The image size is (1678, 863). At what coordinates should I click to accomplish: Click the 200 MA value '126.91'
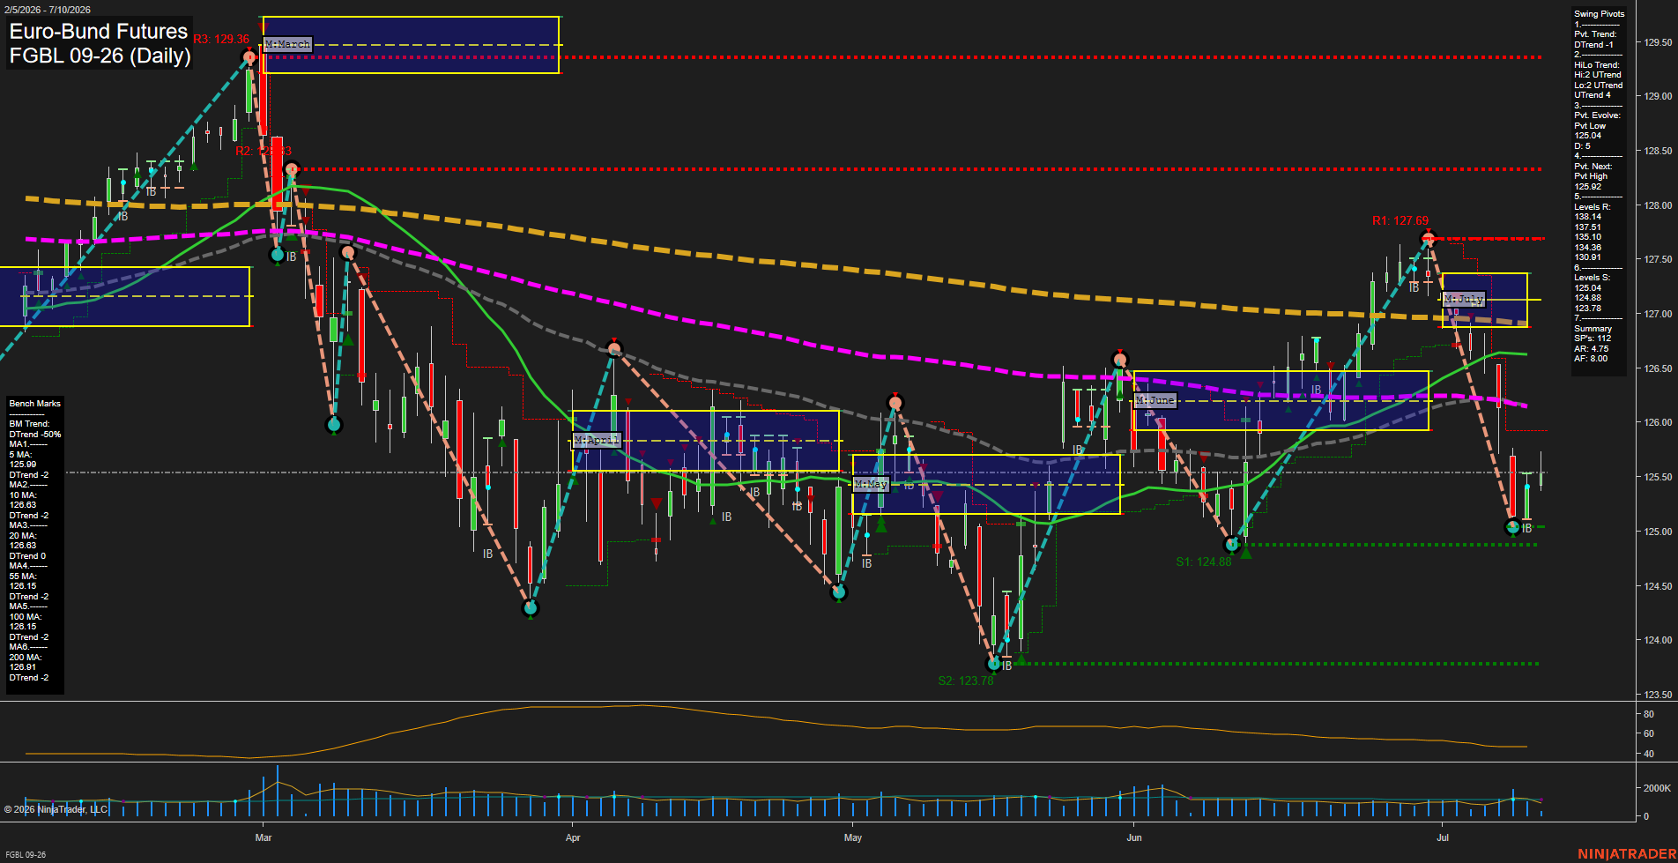tap(23, 667)
